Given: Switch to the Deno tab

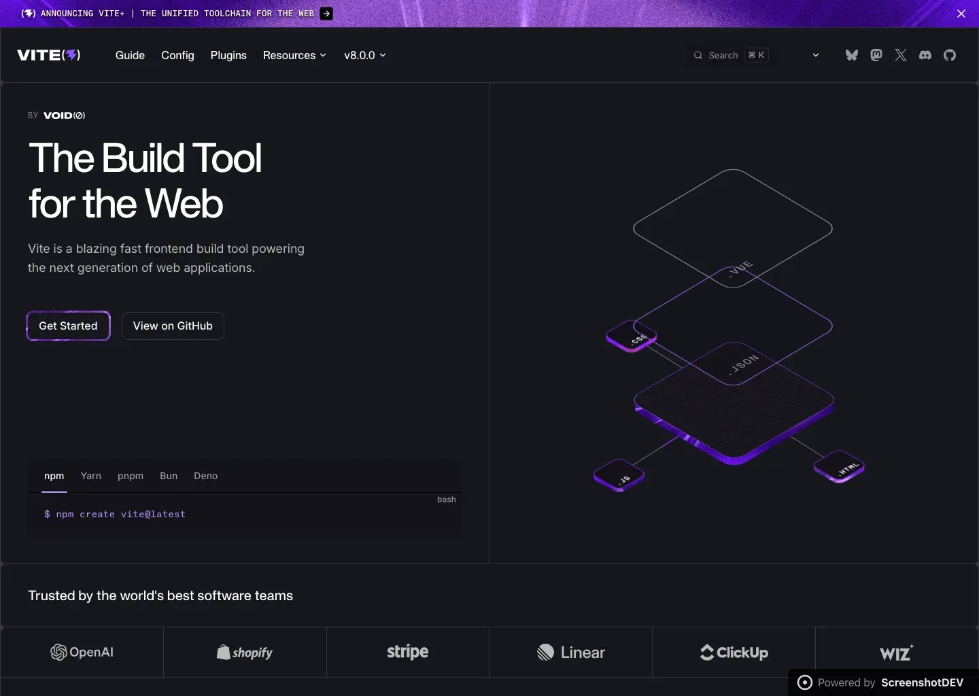Looking at the screenshot, I should 206,476.
